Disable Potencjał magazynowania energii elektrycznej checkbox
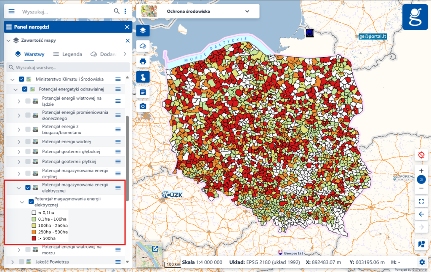The image size is (431, 272). point(27,187)
